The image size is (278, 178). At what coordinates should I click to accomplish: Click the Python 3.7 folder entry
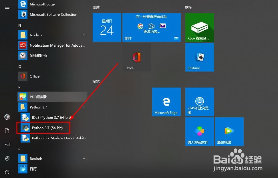53,107
